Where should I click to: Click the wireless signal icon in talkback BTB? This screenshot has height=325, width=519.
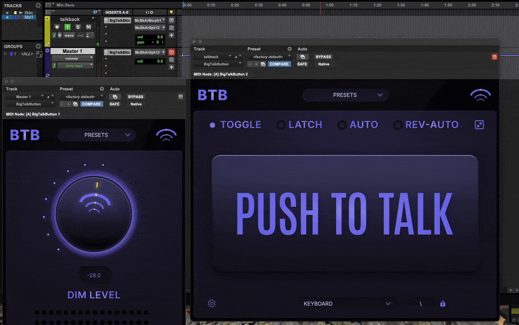[480, 96]
